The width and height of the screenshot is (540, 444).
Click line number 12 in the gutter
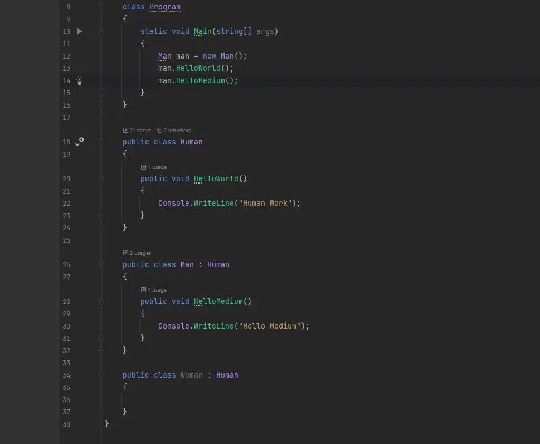[x=66, y=56]
